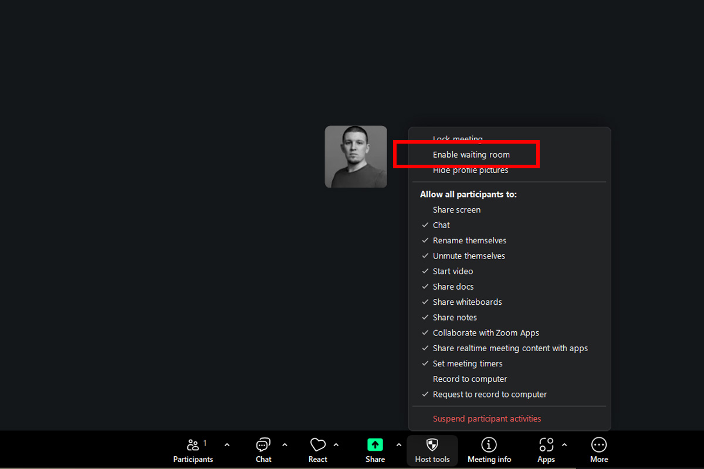Open the Participants panel icon
The image size is (704, 469).
pyautogui.click(x=192, y=445)
